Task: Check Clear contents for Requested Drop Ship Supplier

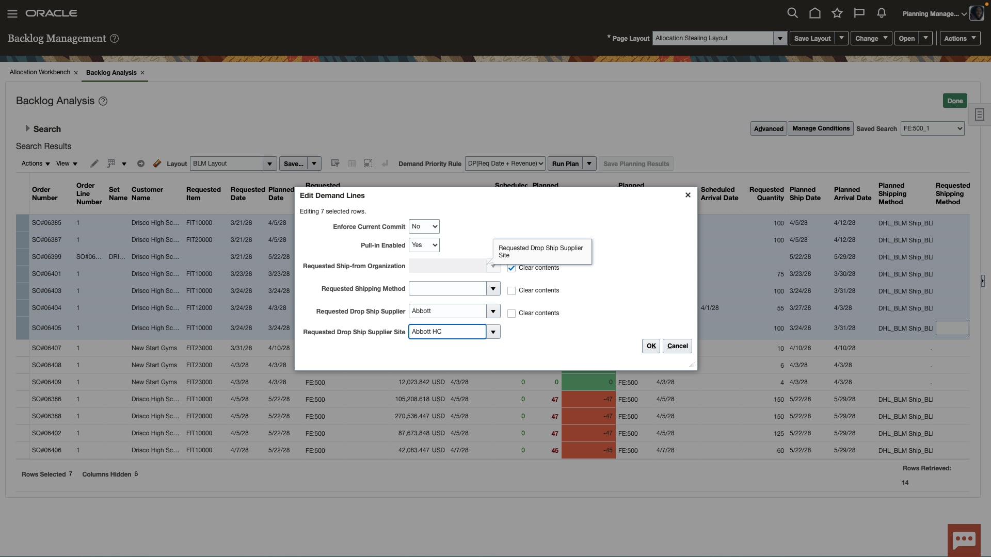Action: click(512, 314)
